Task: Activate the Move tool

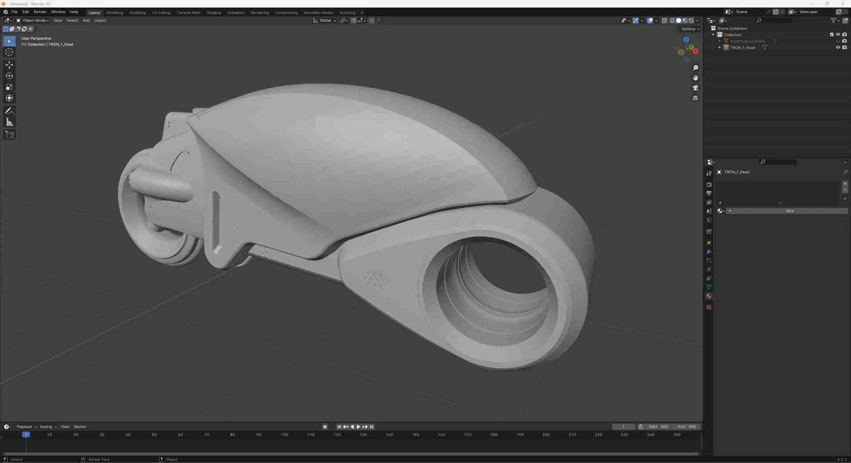Action: [9, 65]
